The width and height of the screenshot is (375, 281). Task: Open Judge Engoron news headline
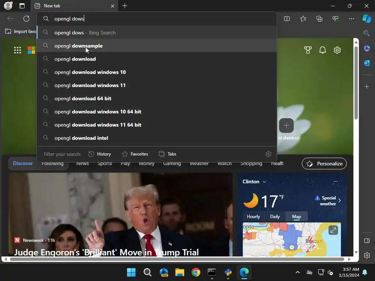click(106, 252)
